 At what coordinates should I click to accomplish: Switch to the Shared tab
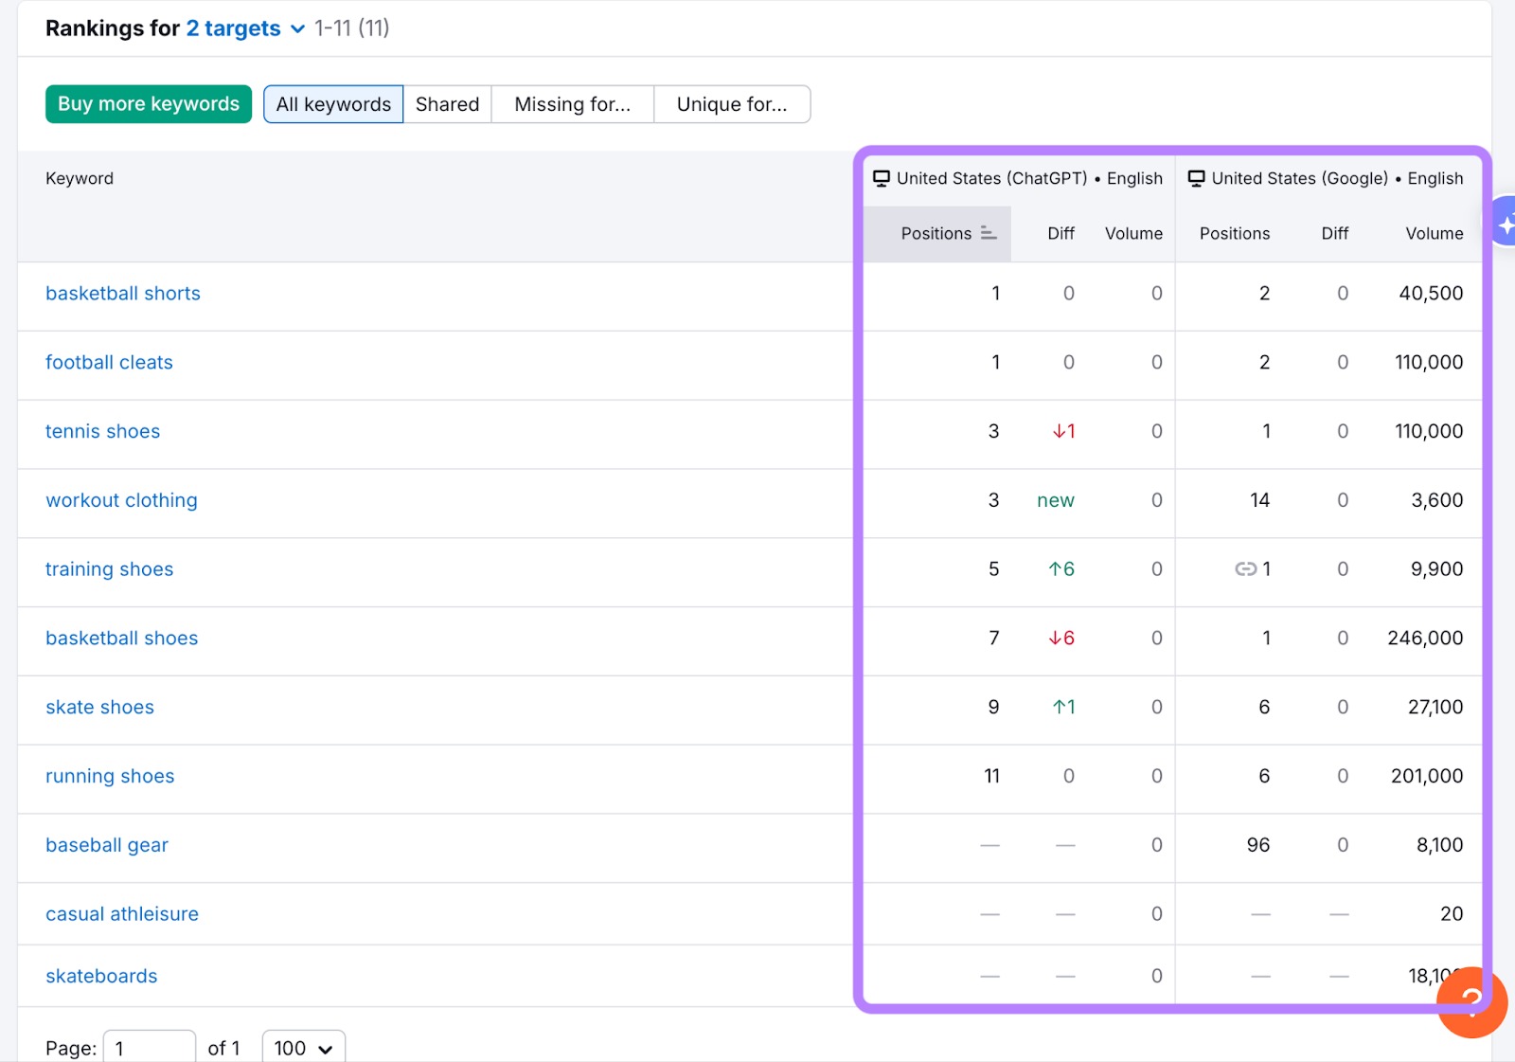tap(447, 104)
